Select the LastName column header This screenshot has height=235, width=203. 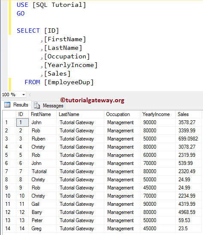click(80, 114)
